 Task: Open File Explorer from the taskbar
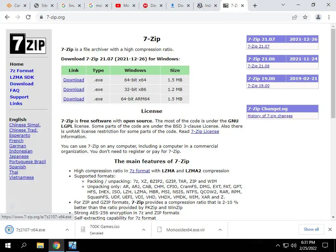click(x=40, y=245)
